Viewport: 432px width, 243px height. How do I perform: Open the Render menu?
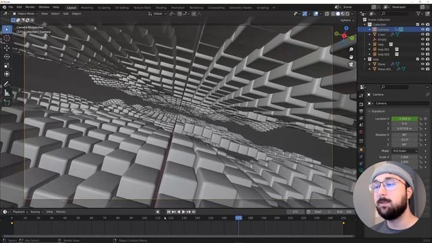pos(30,7)
